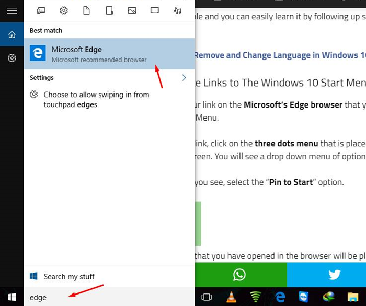Filter search results by Music icon
Image resolution: width=366 pixels, height=306 pixels.
pyautogui.click(x=177, y=11)
